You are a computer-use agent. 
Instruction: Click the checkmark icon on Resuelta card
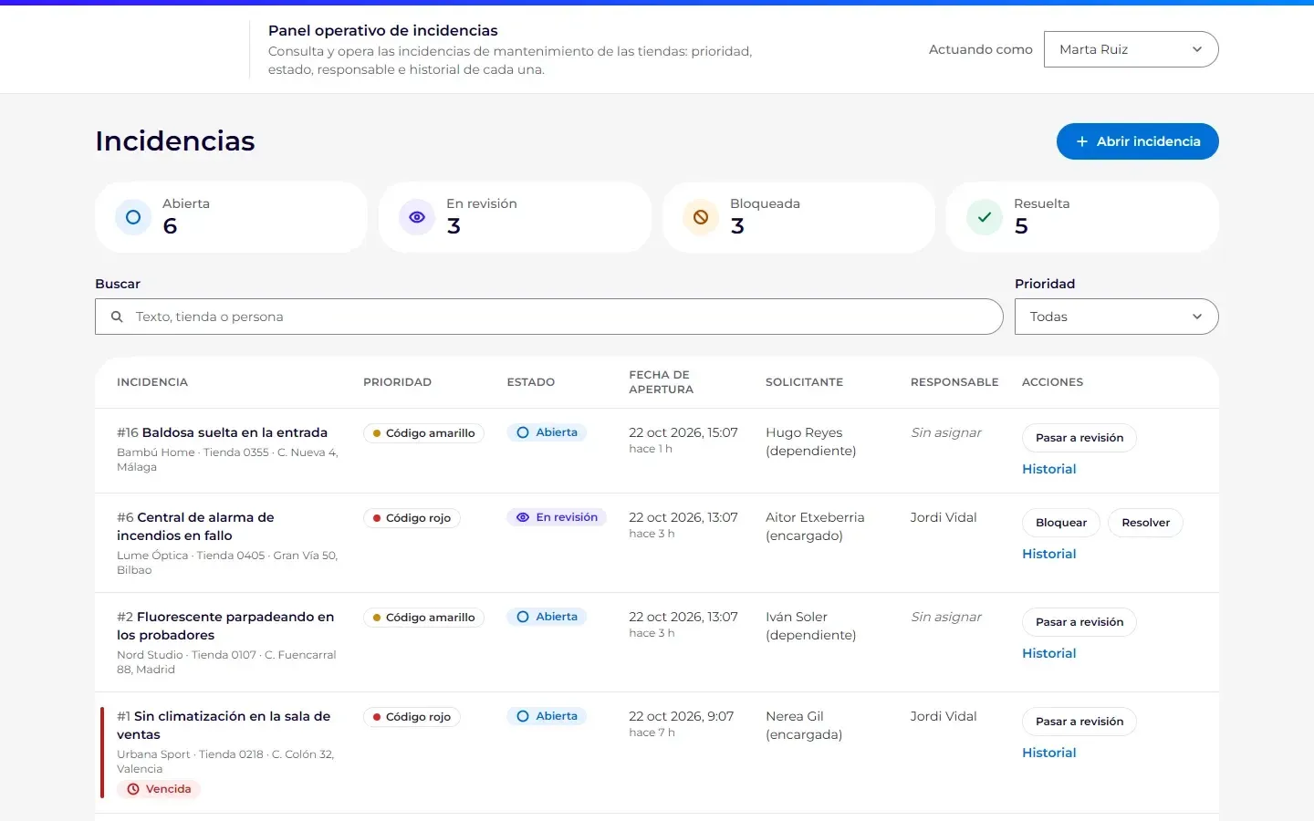coord(985,217)
